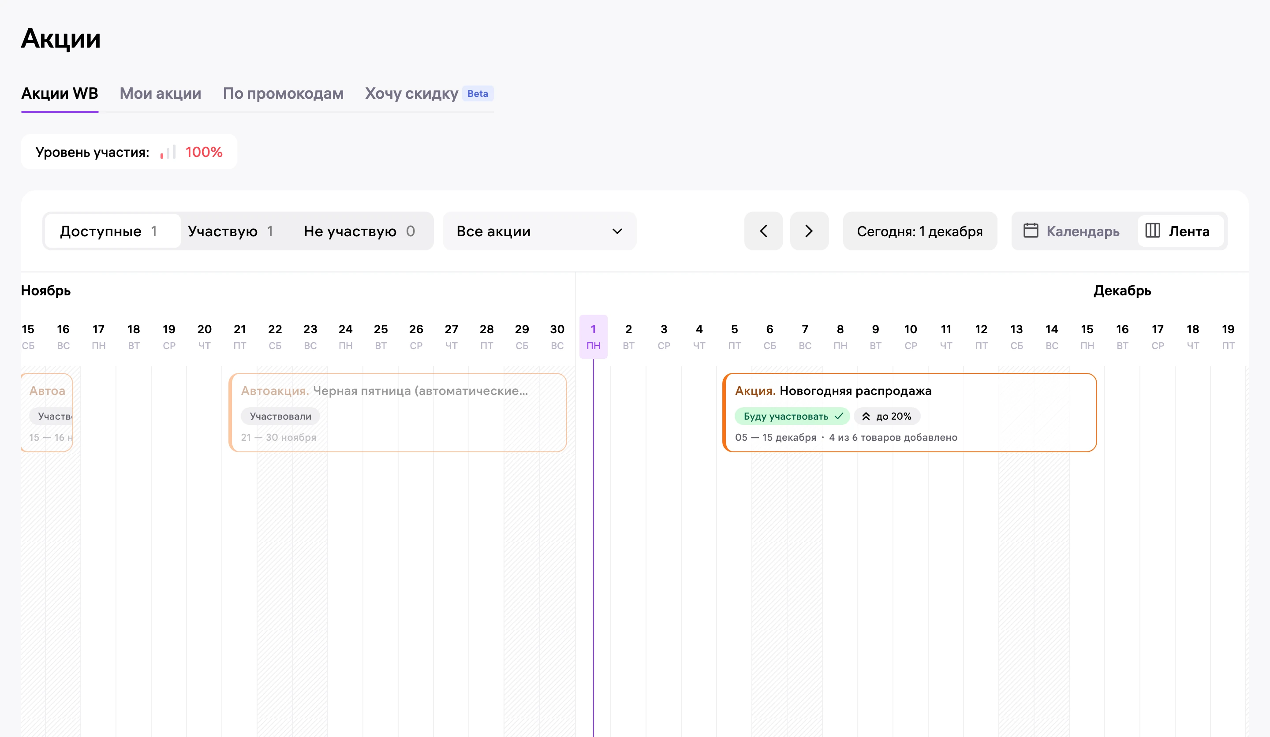Click the double-chevron boost icon до 20%
The height and width of the screenshot is (737, 1270).
[x=866, y=417]
